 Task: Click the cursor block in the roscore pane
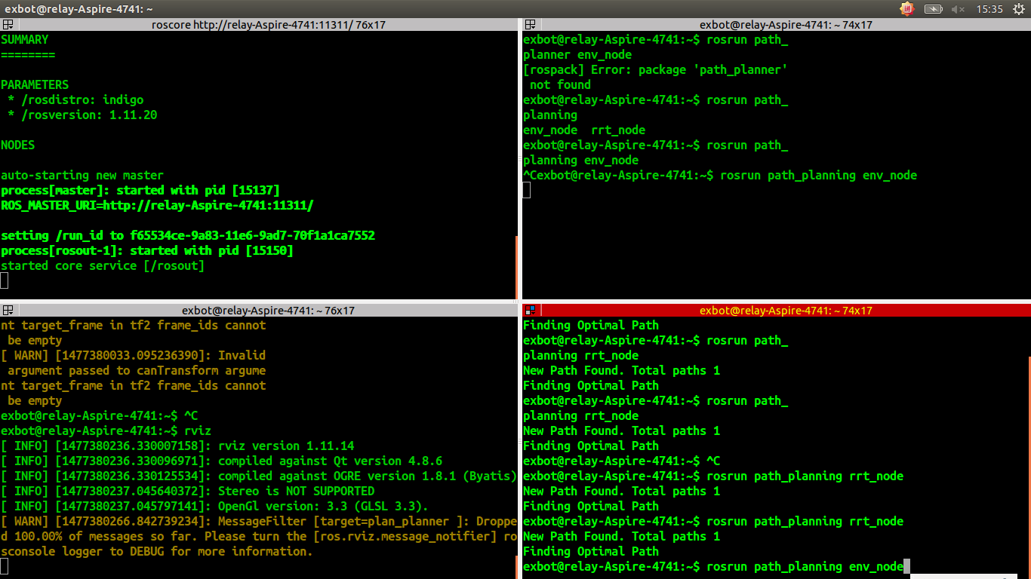pos(5,280)
